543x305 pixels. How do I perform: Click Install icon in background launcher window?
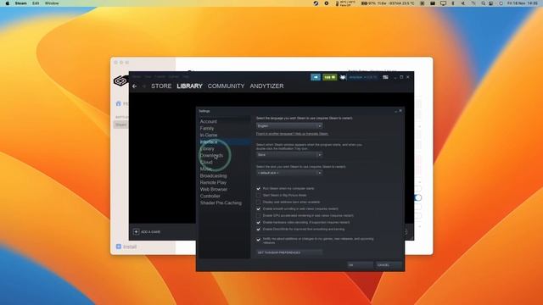coord(119,247)
